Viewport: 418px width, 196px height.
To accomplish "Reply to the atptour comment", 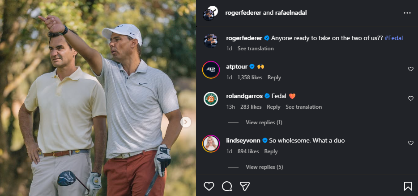I will coord(274,78).
